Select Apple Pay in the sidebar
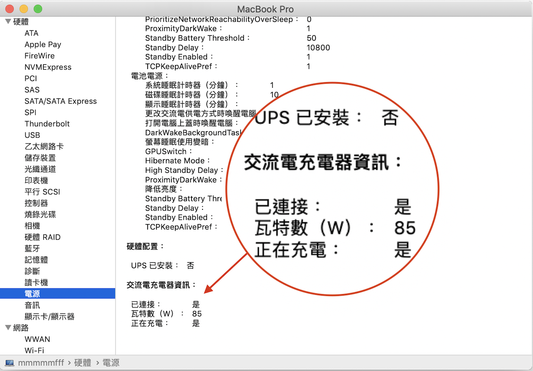 (x=43, y=44)
